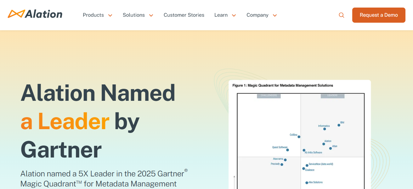
Task: Select the Quest Software data point dot
Action: (287, 150)
